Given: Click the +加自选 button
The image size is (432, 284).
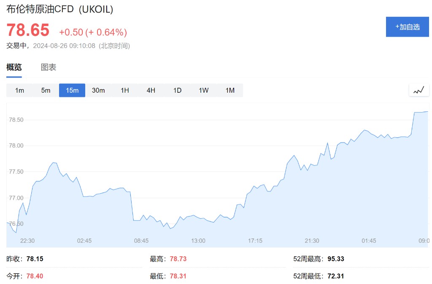Looking at the screenshot, I should tap(408, 27).
